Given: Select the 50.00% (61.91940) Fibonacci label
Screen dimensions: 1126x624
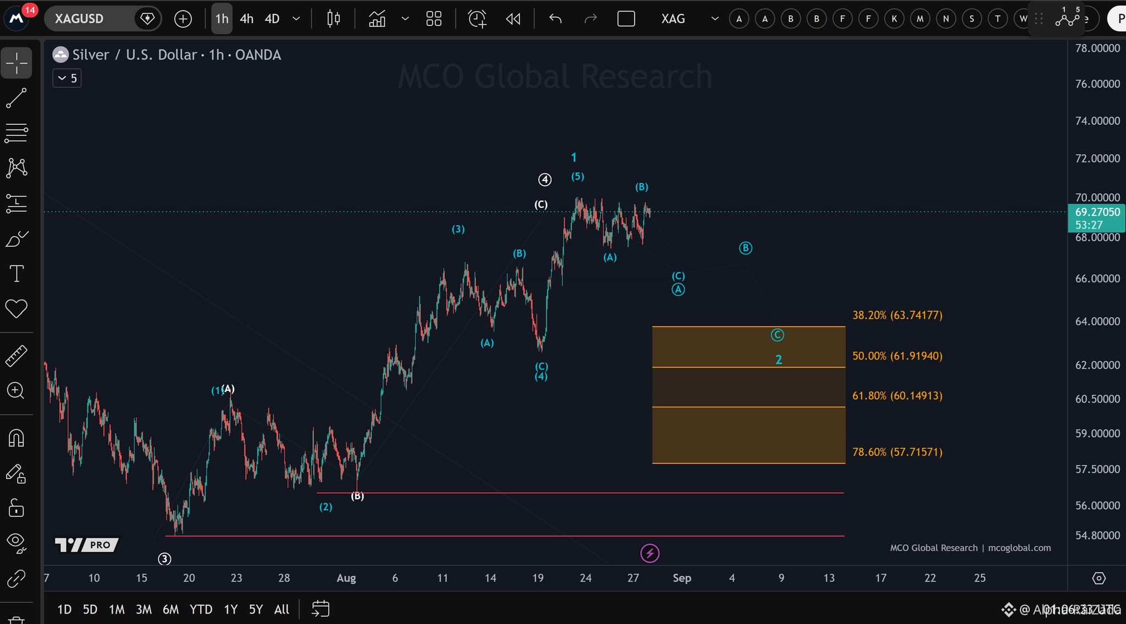Looking at the screenshot, I should pyautogui.click(x=897, y=356).
